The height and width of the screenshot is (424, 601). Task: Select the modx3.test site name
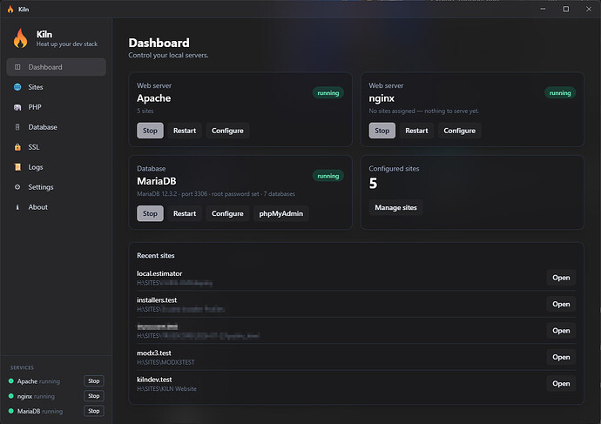(154, 353)
